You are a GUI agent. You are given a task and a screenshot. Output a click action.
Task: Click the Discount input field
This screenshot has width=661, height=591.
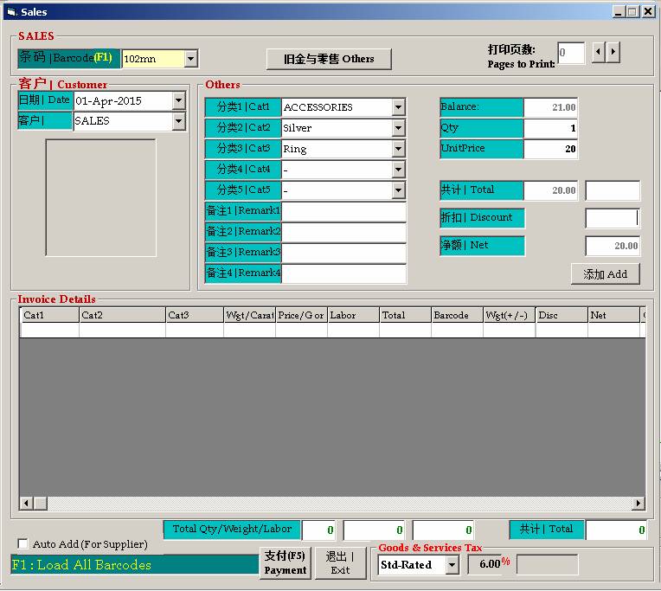[613, 218]
